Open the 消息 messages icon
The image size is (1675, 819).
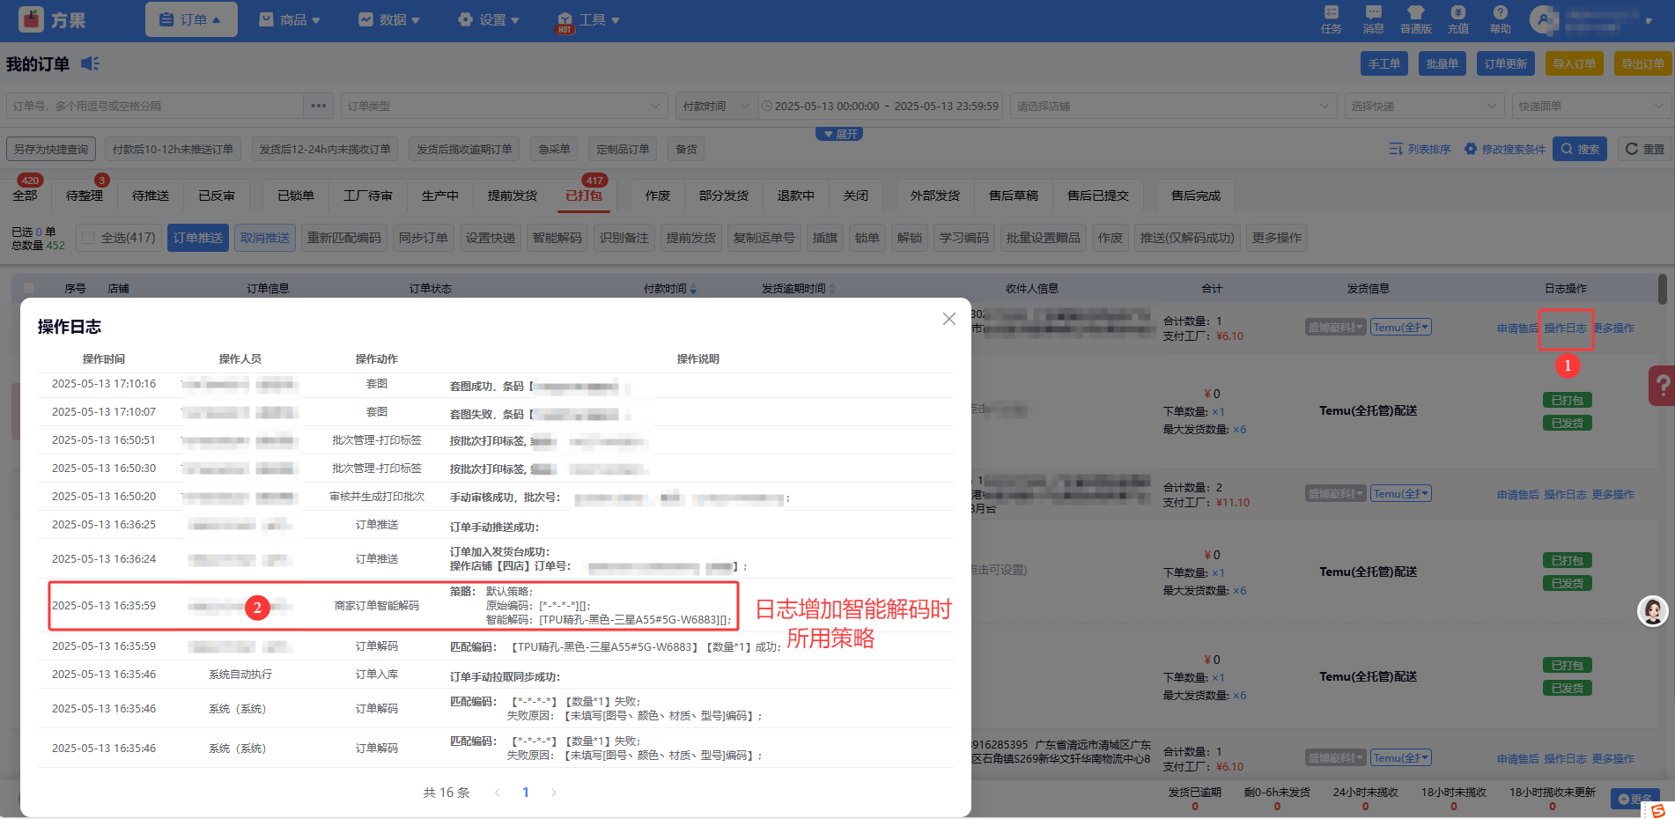1373,19
